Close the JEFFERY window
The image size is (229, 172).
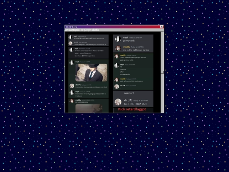tap(162, 27)
